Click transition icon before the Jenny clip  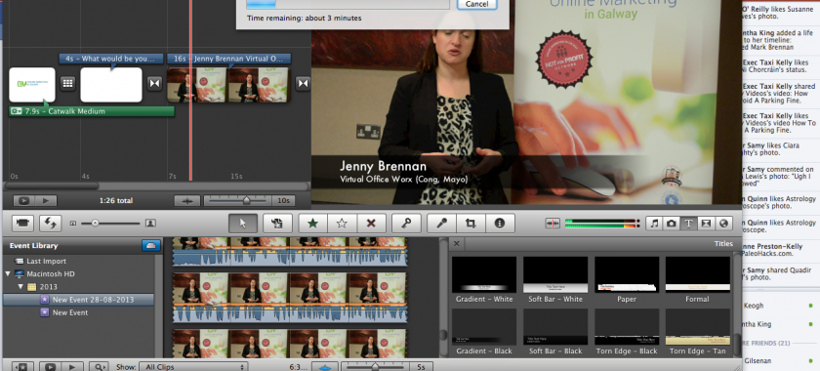154,83
